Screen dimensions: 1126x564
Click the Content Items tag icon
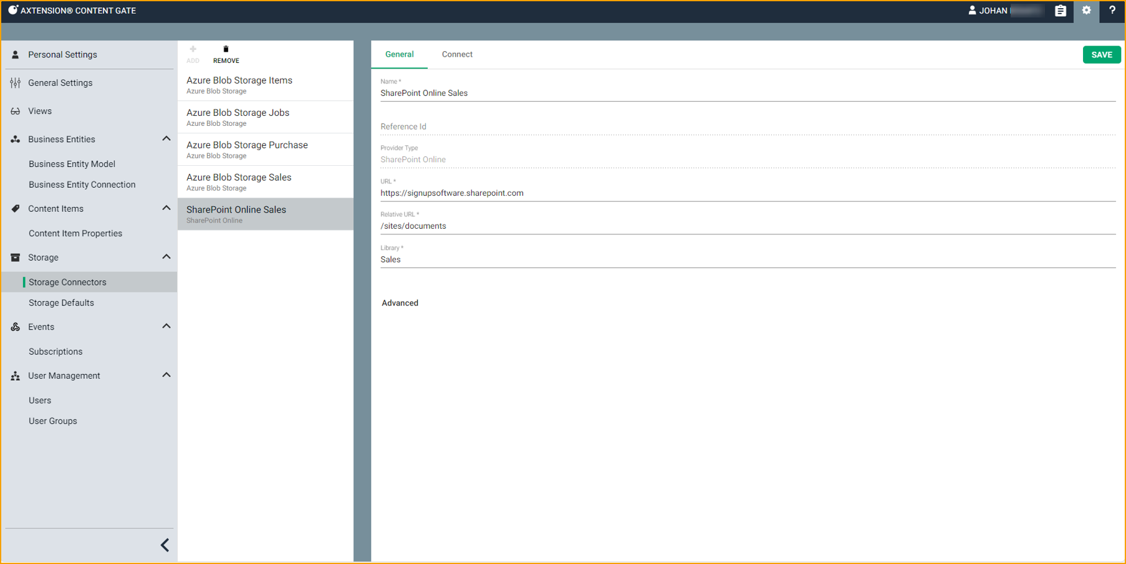tap(16, 209)
